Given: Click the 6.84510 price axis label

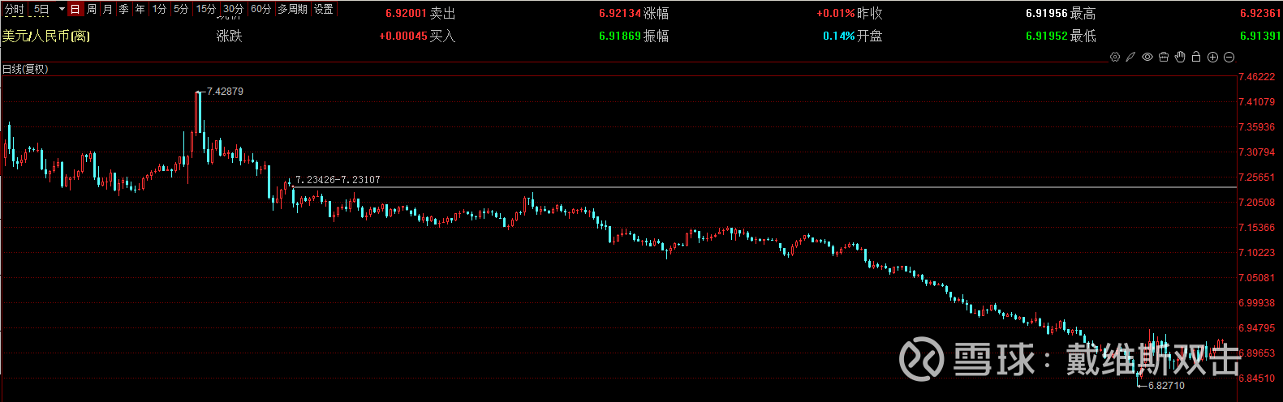Looking at the screenshot, I should pyautogui.click(x=1256, y=378).
